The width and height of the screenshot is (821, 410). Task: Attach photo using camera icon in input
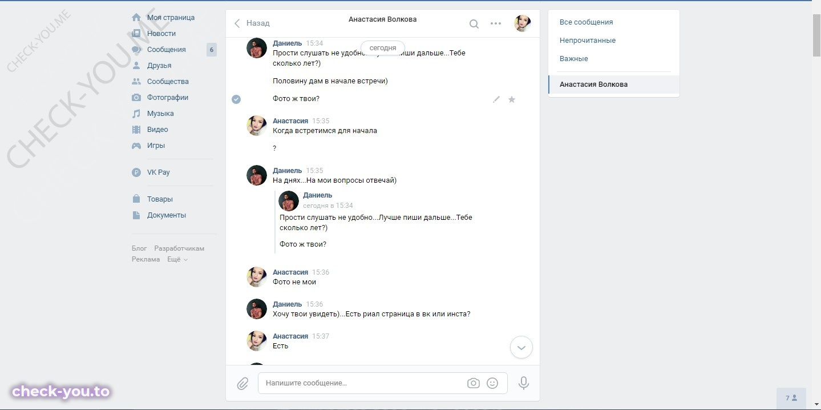point(474,383)
